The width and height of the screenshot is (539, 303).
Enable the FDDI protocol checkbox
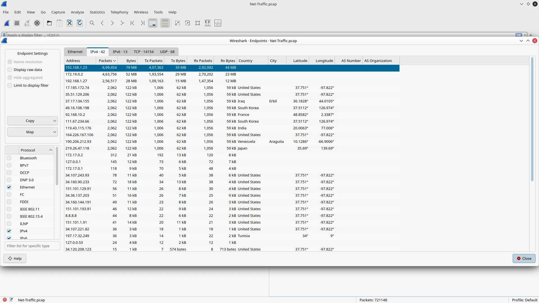(9, 202)
